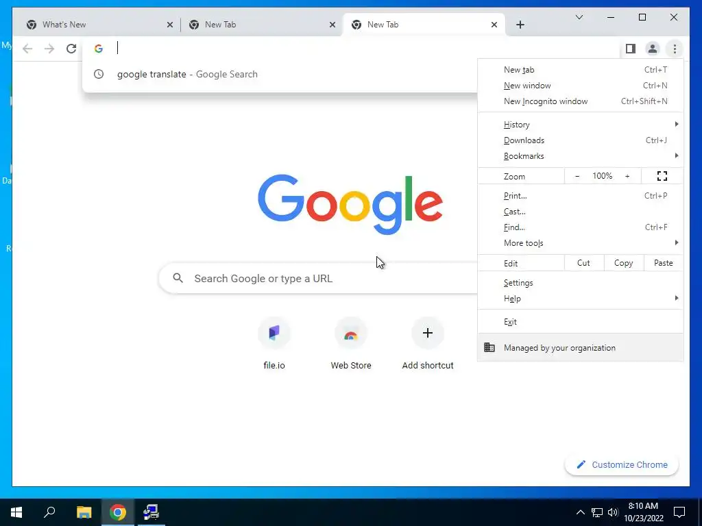Open Settings from the menu
The image size is (702, 526).
580,283
